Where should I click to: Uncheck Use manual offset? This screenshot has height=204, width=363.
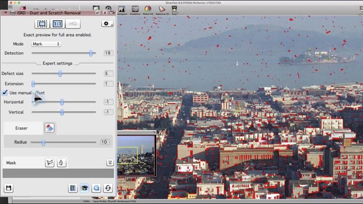(x=5, y=93)
